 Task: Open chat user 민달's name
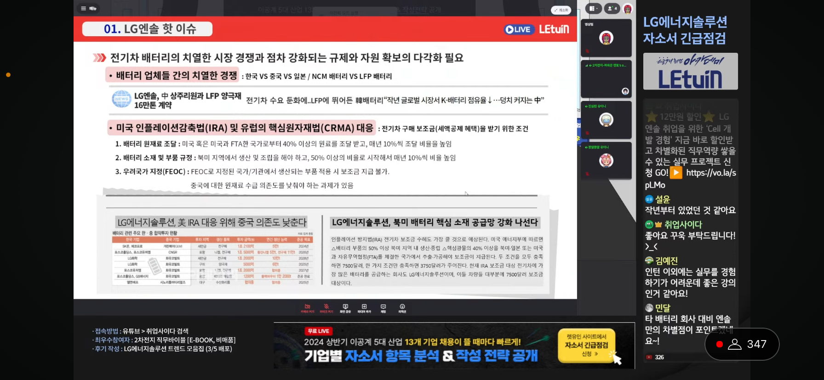[663, 307]
